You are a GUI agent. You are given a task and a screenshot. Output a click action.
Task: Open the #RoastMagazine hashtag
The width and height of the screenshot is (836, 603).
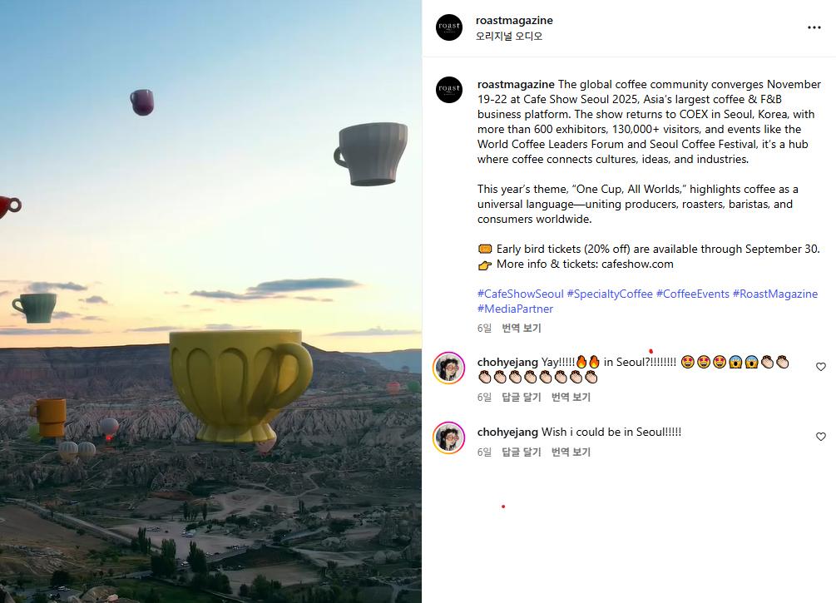pos(774,294)
